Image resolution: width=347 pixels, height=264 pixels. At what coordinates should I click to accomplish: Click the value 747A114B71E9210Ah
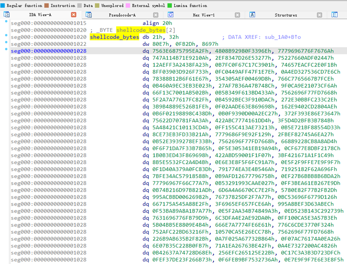tap(180, 58)
